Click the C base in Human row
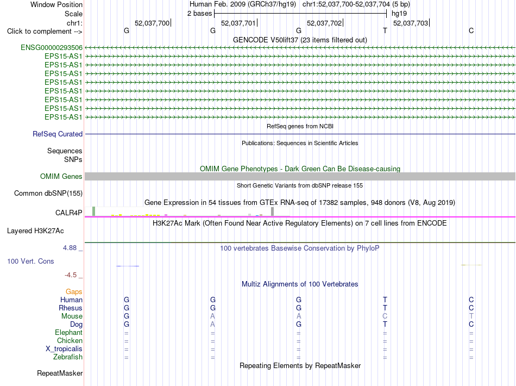 (471, 300)
